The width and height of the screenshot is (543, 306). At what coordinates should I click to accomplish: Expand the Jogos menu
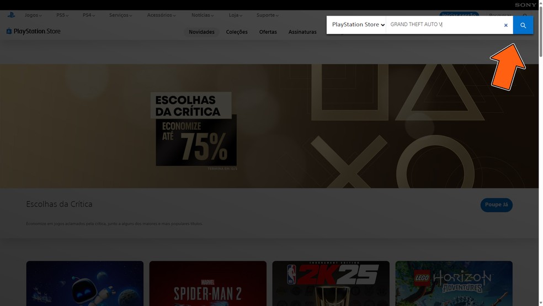click(33, 15)
